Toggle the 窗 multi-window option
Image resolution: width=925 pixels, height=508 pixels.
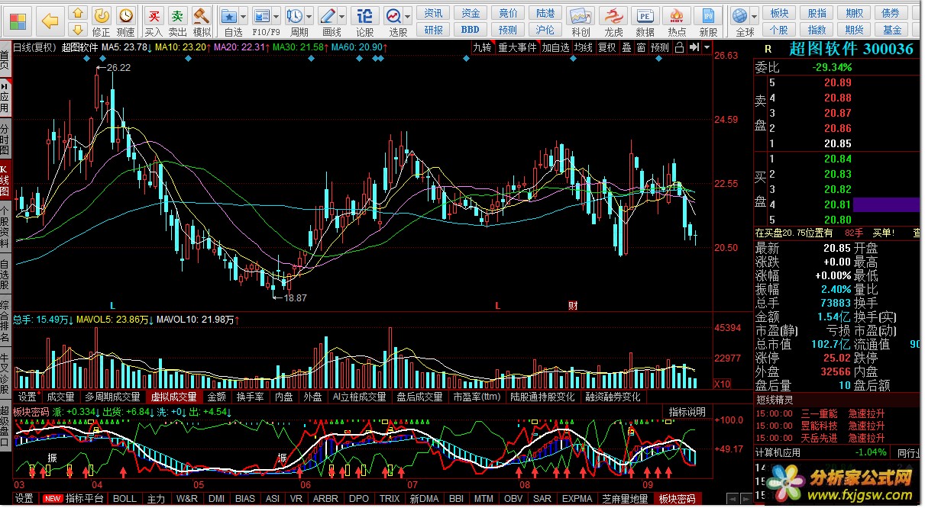click(x=641, y=47)
